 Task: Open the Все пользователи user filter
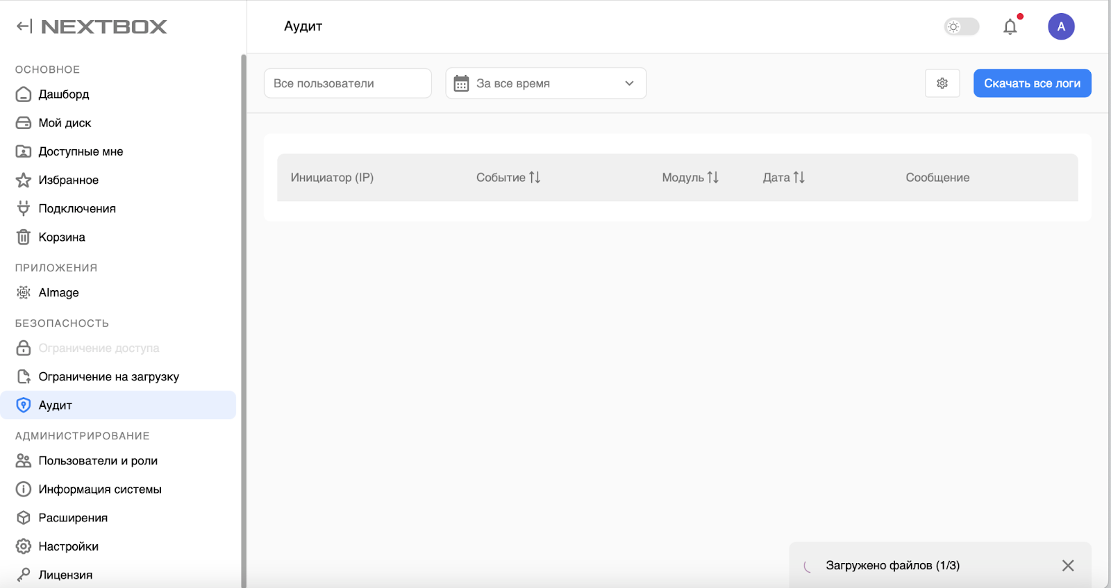(x=347, y=83)
